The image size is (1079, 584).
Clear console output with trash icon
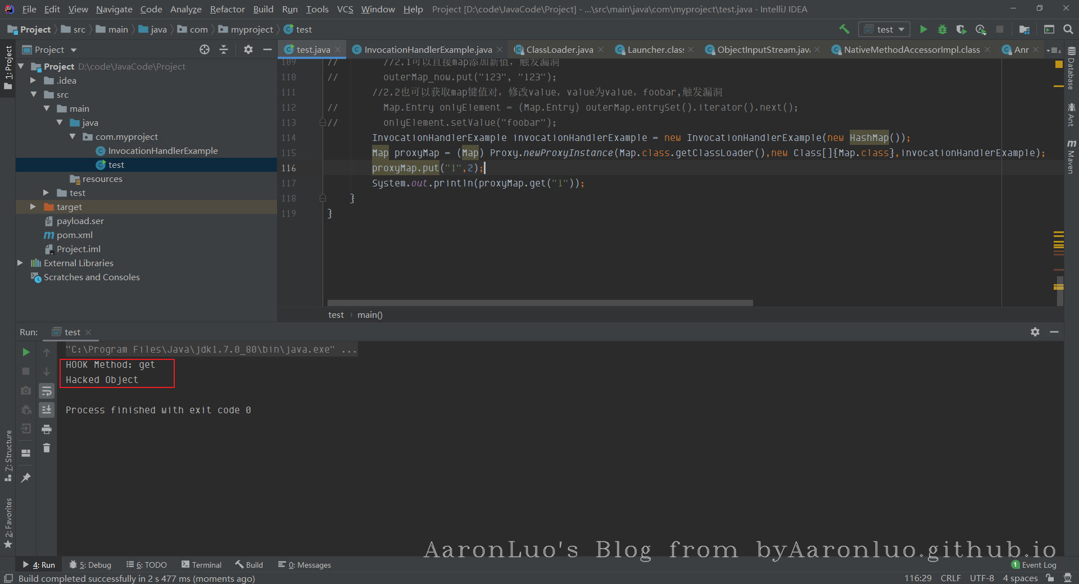pos(47,448)
